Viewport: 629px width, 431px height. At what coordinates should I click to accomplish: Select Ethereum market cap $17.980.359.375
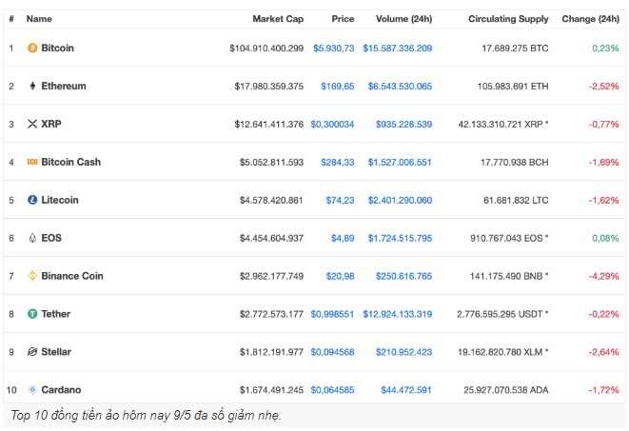[x=268, y=87]
